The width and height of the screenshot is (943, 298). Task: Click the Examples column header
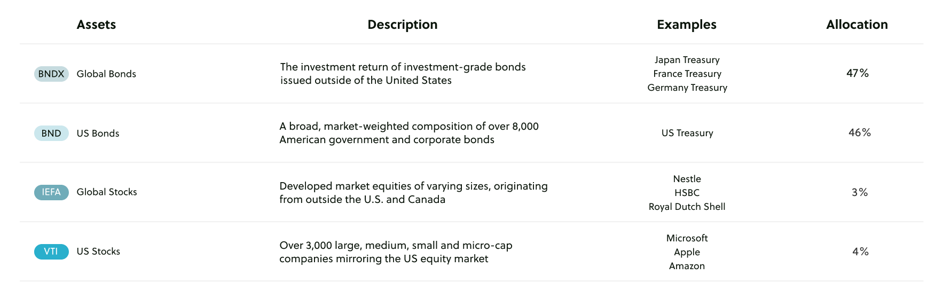(x=686, y=25)
